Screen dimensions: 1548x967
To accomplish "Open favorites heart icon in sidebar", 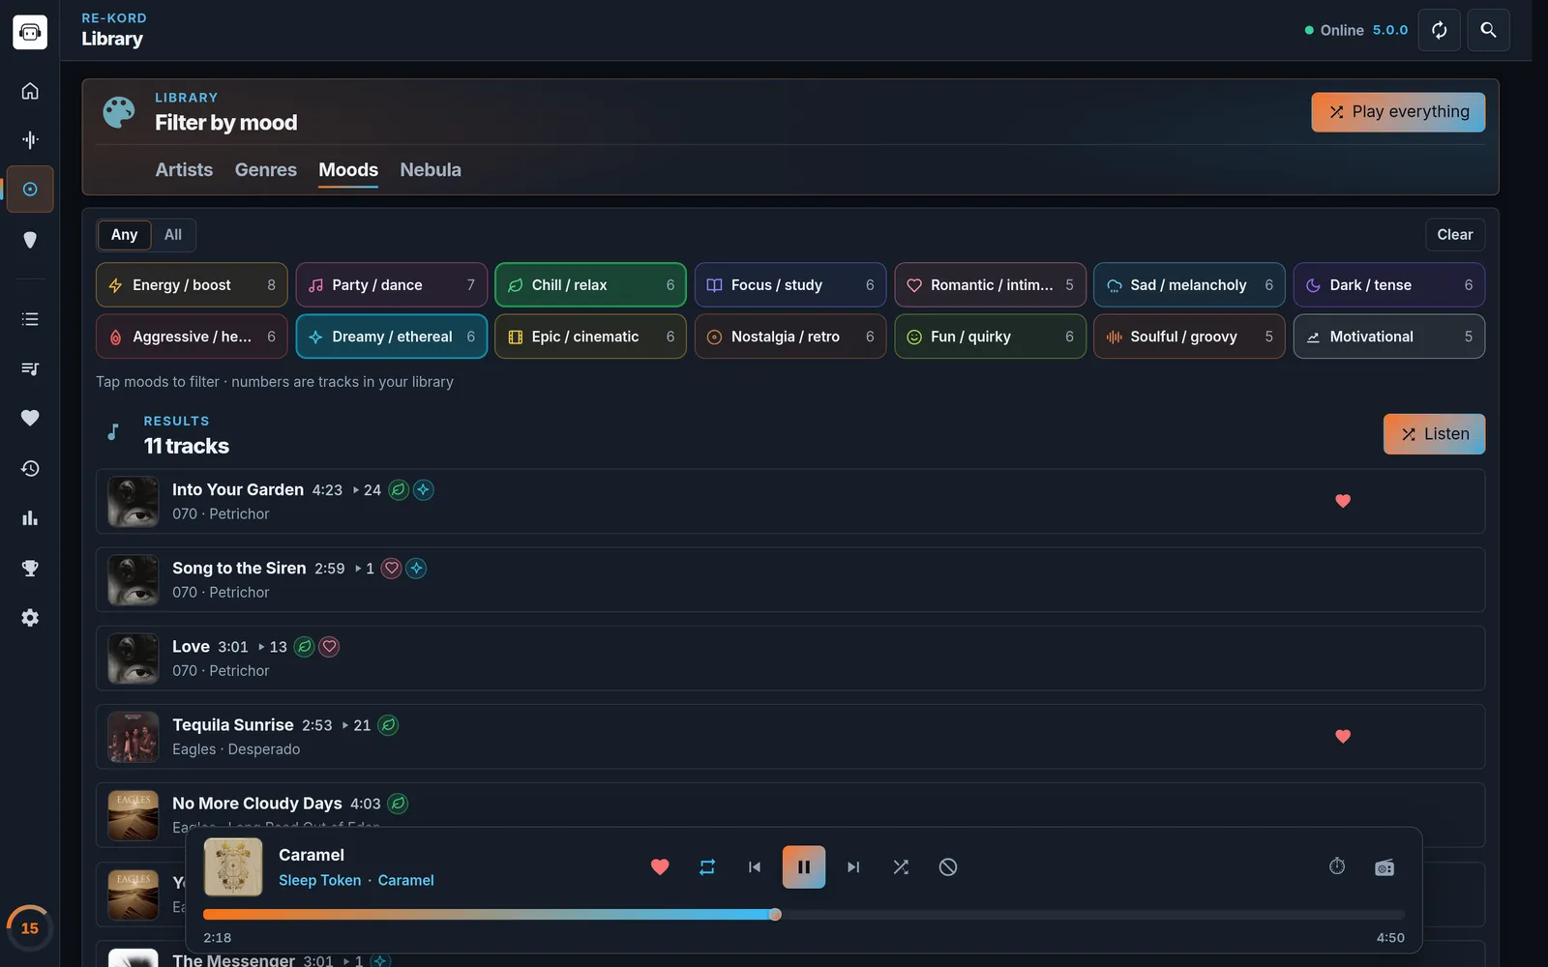I will point(30,418).
